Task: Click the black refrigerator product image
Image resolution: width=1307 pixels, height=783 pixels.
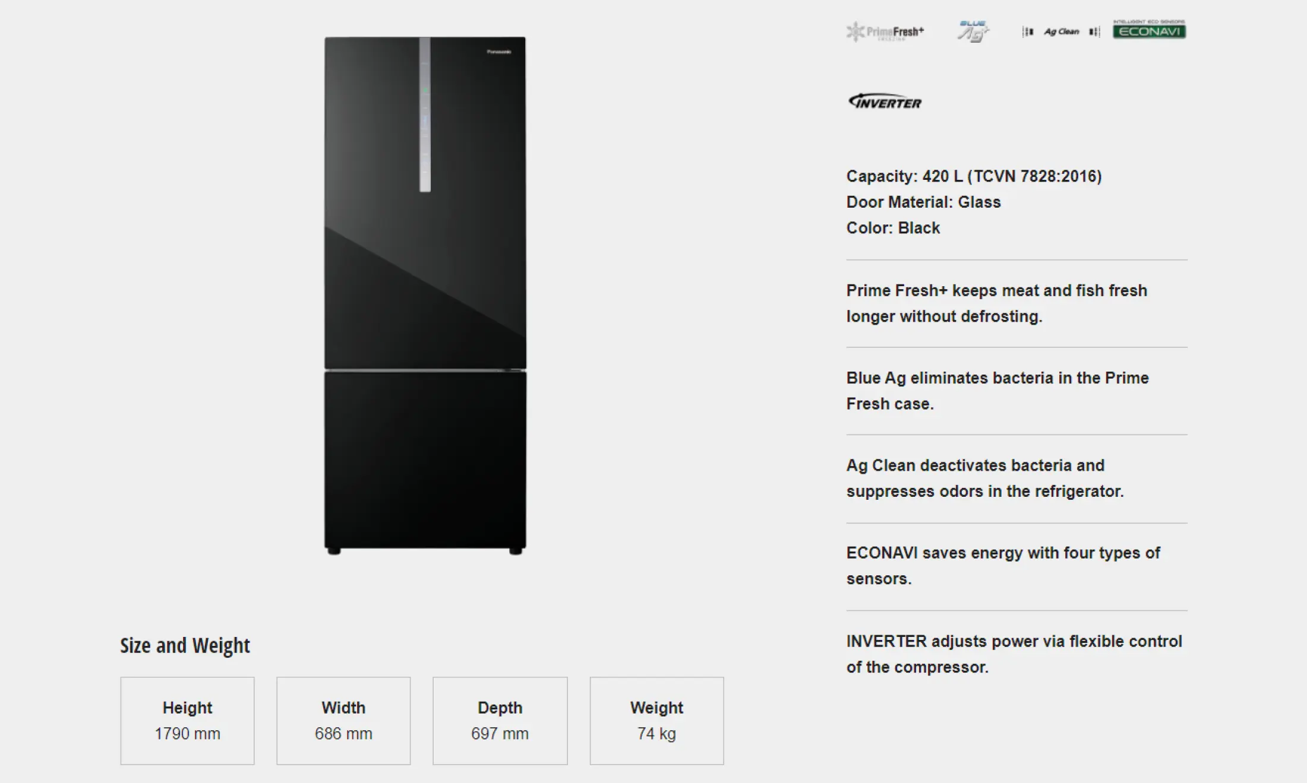Action: point(425,296)
